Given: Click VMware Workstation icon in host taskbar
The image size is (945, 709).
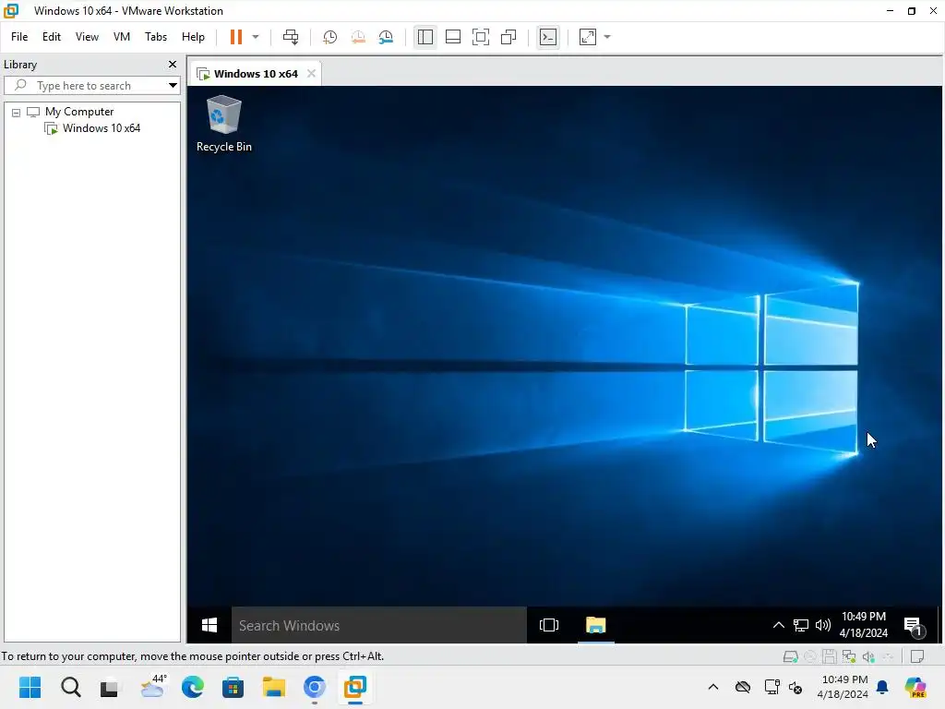Looking at the screenshot, I should point(355,687).
